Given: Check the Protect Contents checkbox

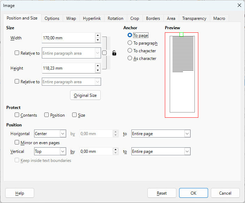Looking at the screenshot, I should [17, 115].
